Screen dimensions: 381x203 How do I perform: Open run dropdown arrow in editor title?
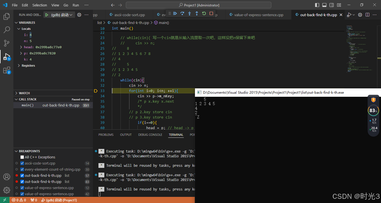click(x=354, y=15)
